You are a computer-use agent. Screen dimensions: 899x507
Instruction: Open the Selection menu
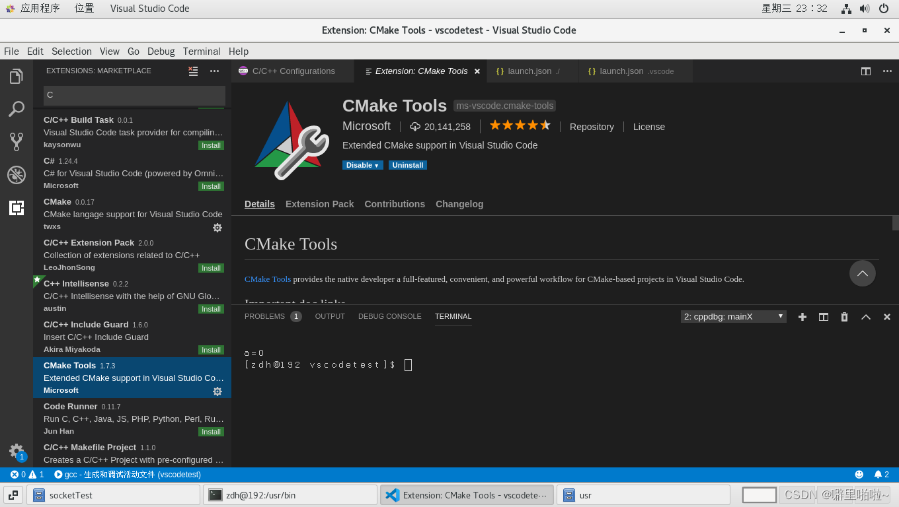71,51
